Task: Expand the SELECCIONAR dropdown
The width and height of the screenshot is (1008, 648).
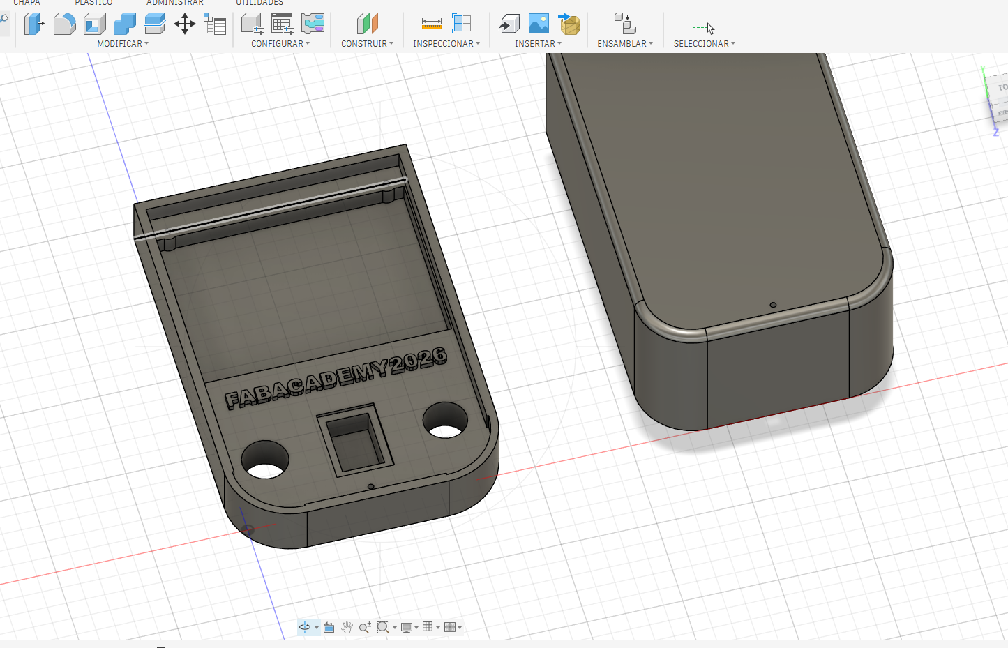Action: pos(705,43)
